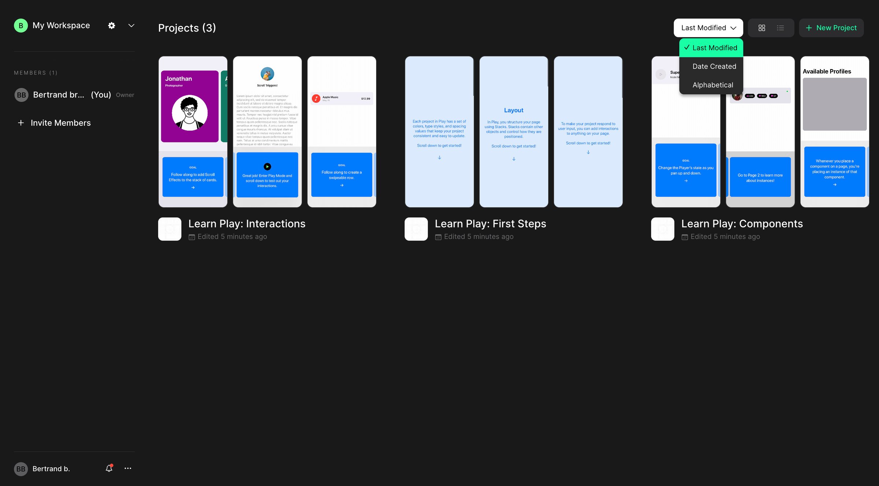Collapse the Last Modified sort dropdown

point(708,28)
